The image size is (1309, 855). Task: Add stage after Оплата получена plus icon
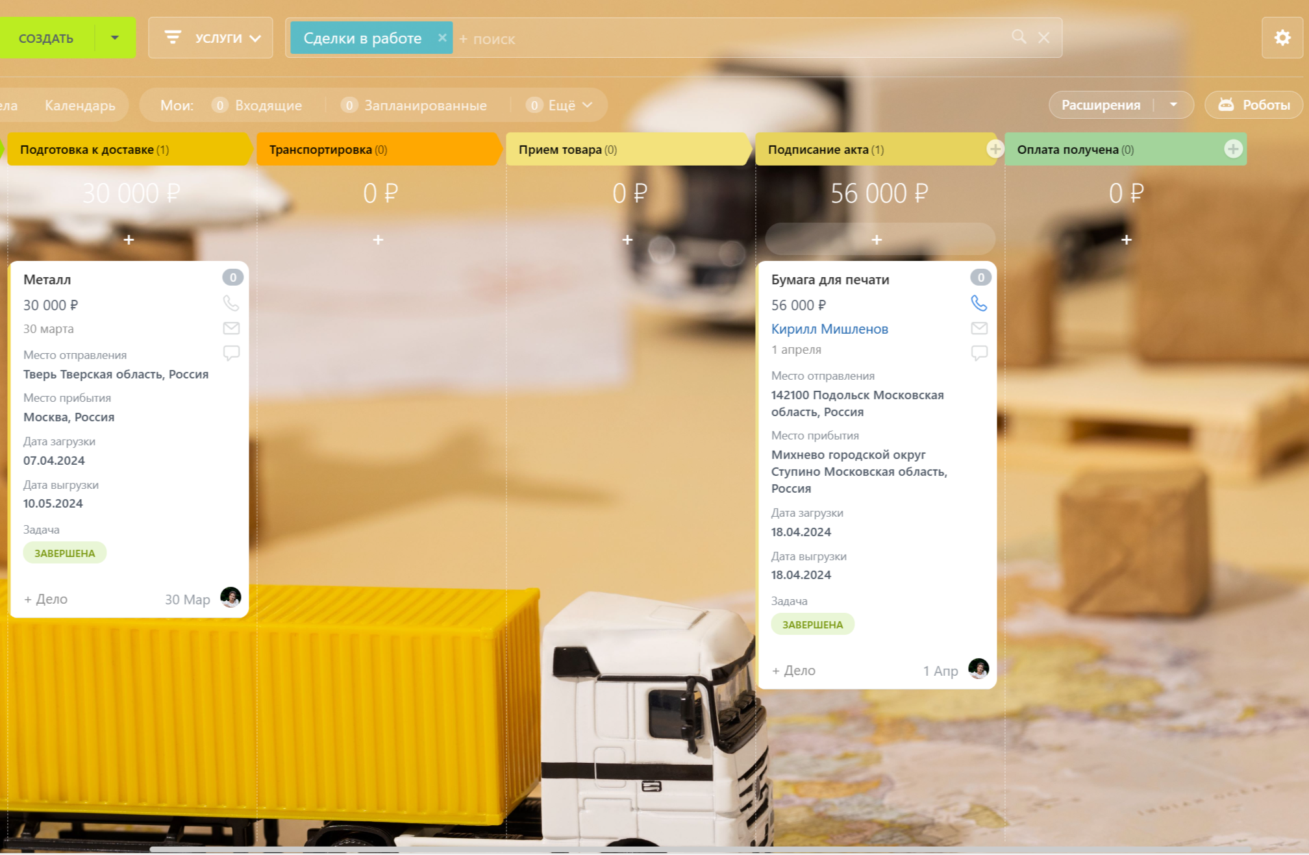tap(1232, 149)
